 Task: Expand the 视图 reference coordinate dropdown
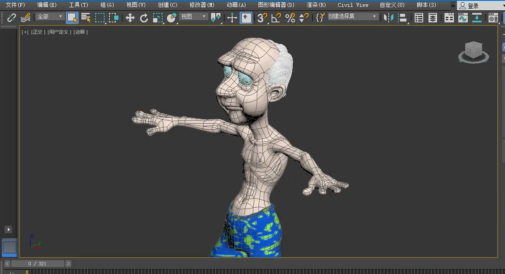[x=194, y=16]
